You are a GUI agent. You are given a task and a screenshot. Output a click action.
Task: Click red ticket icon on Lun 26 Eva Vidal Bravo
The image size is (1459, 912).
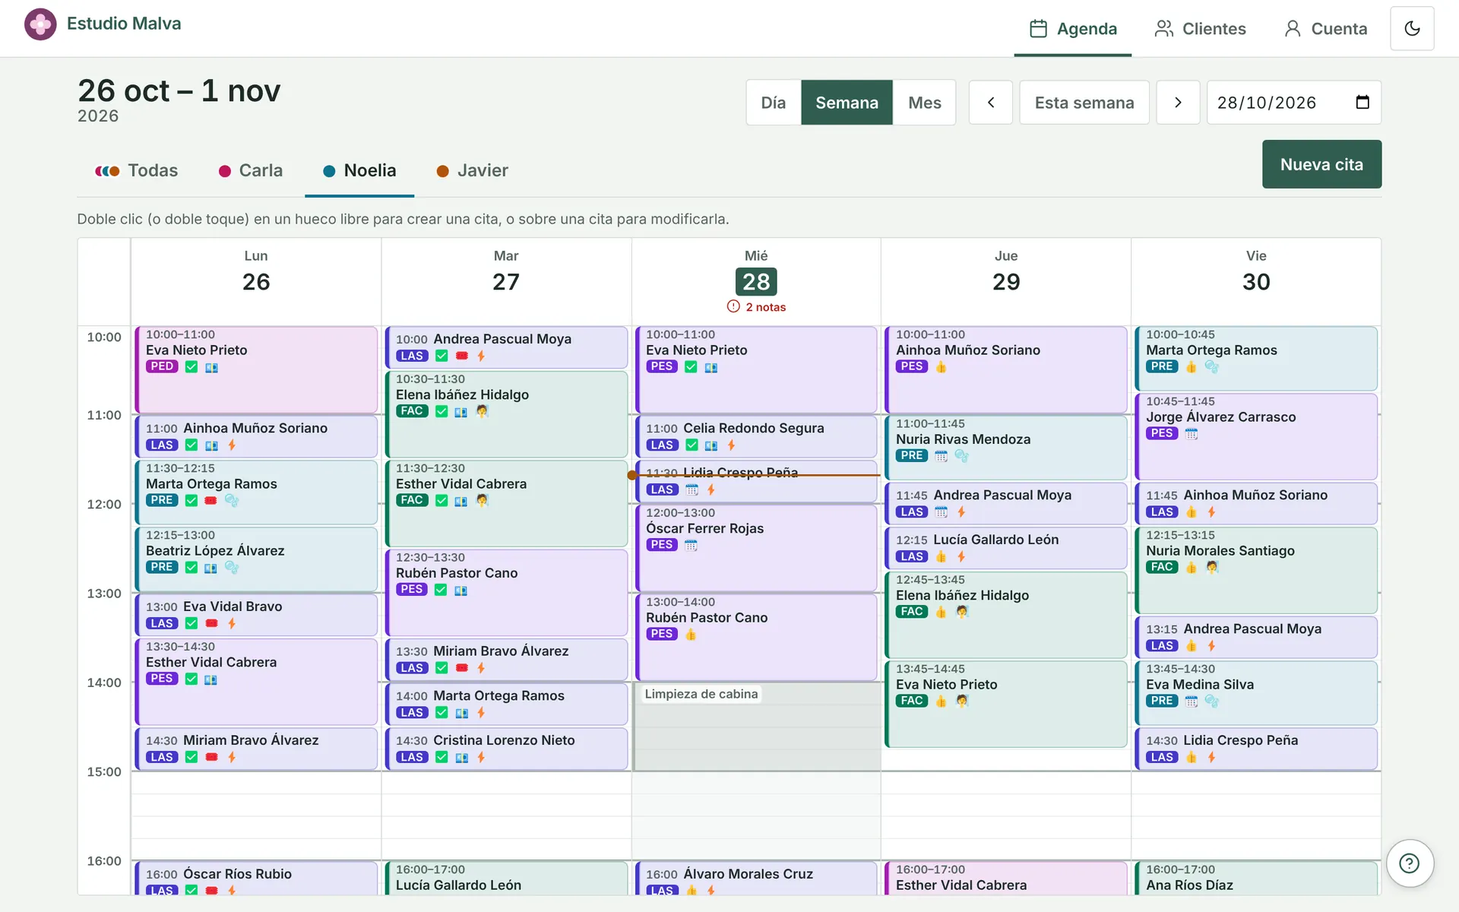coord(212,623)
